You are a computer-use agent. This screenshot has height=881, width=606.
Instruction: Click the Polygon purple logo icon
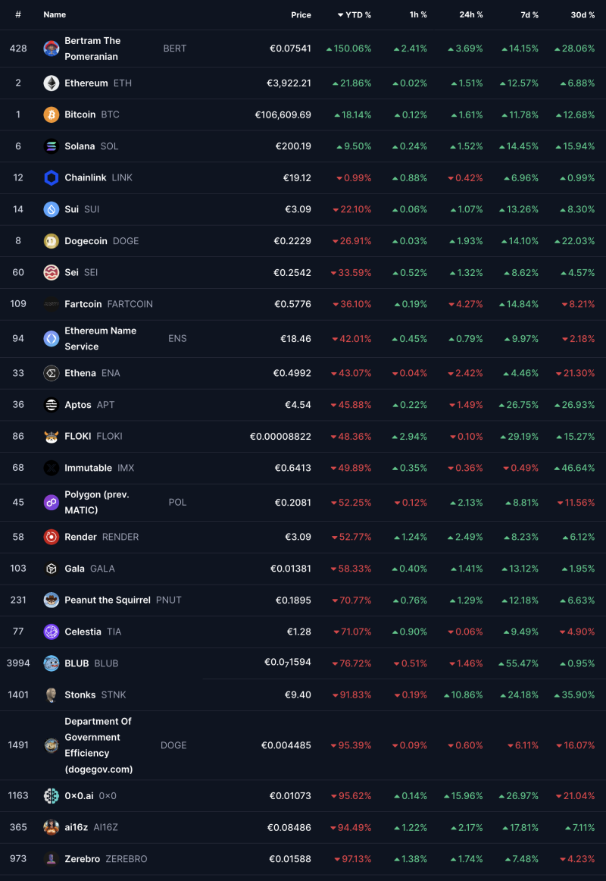pos(52,503)
